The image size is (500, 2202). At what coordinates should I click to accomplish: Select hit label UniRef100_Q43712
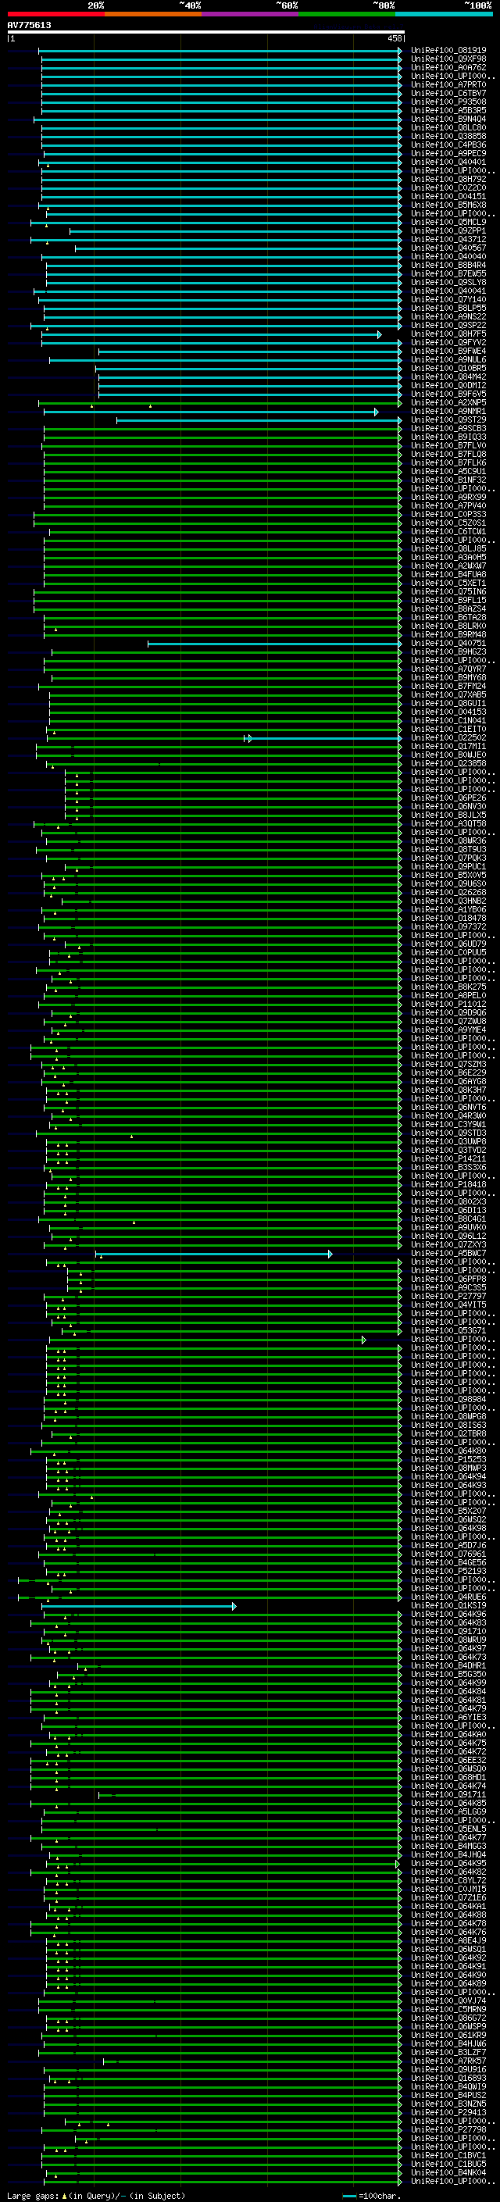(x=448, y=239)
